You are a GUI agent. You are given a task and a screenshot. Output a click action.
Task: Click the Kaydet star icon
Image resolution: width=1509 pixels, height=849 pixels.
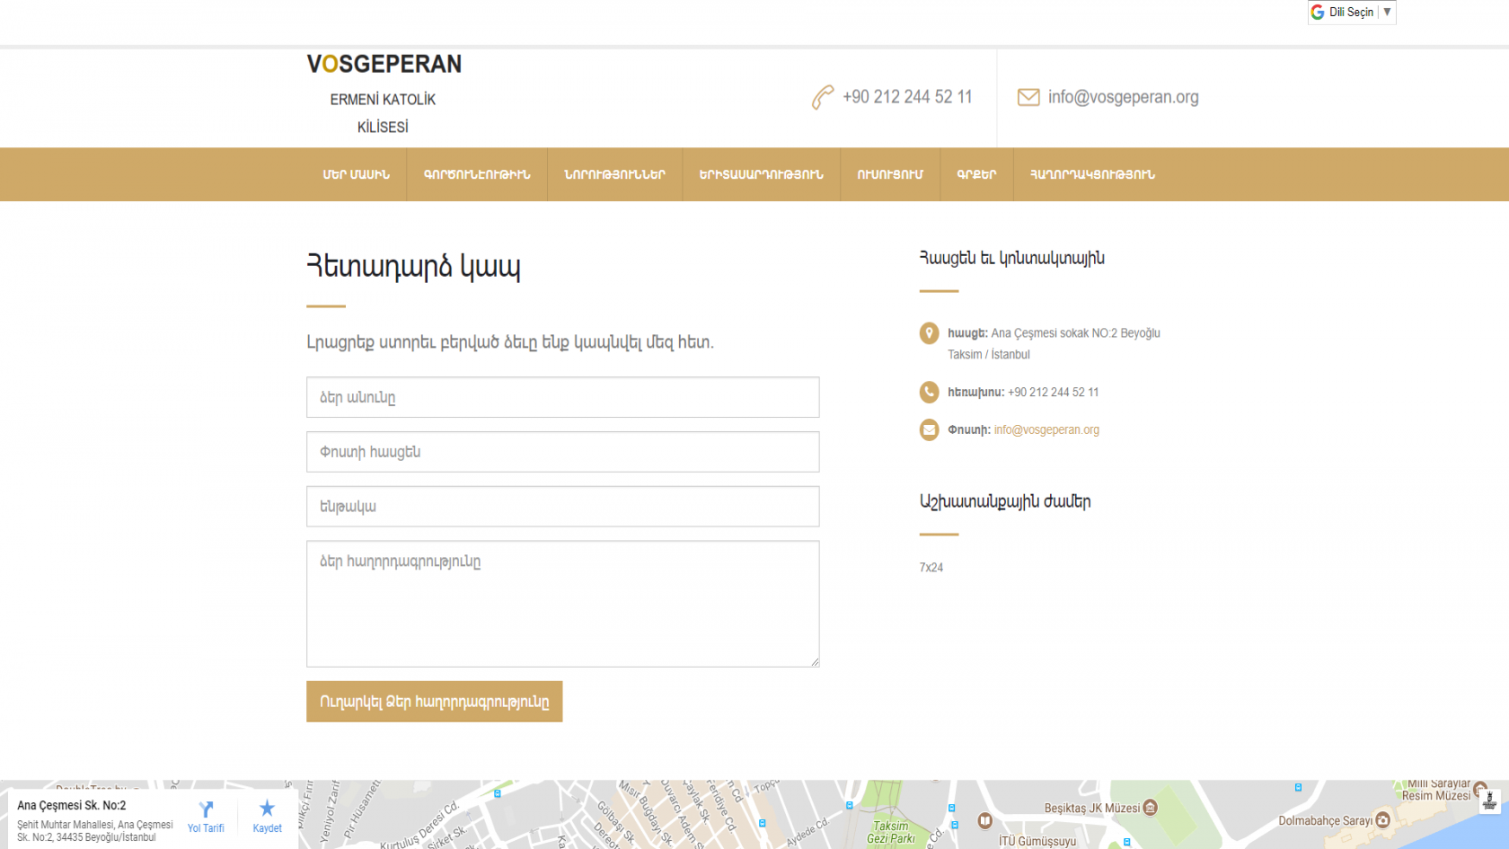(x=267, y=807)
